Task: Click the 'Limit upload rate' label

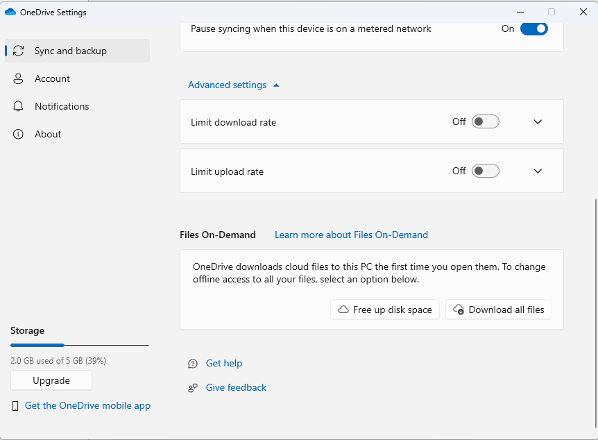Action: [227, 171]
